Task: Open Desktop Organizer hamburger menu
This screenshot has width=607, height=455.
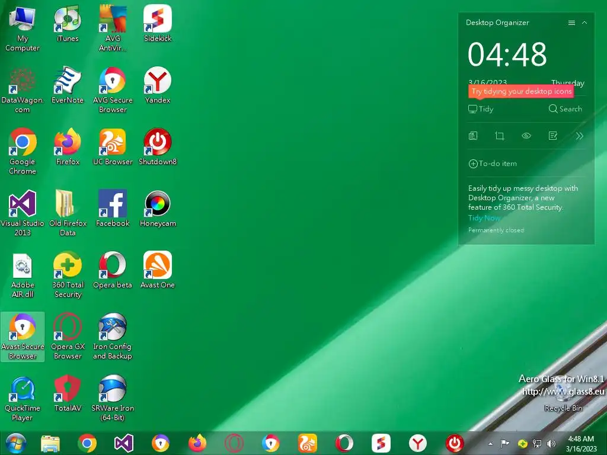Action: 571,23
